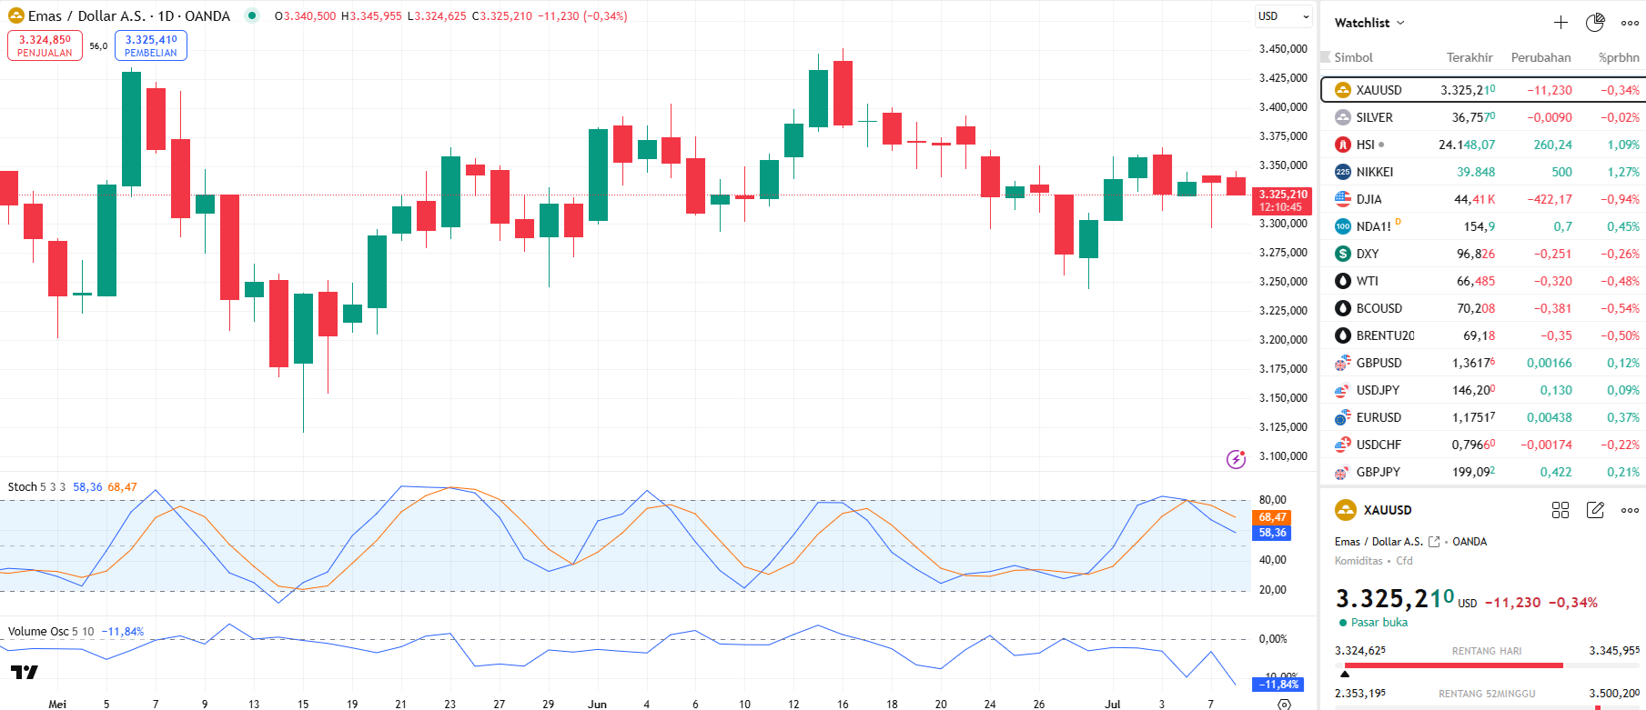The width and height of the screenshot is (1646, 710).
Task: Toggle the flag column marker beside Simbol
Action: (1326, 57)
